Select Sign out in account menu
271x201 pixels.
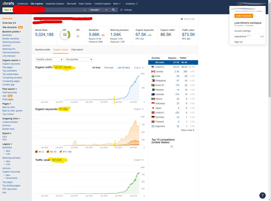pyautogui.click(x=238, y=42)
